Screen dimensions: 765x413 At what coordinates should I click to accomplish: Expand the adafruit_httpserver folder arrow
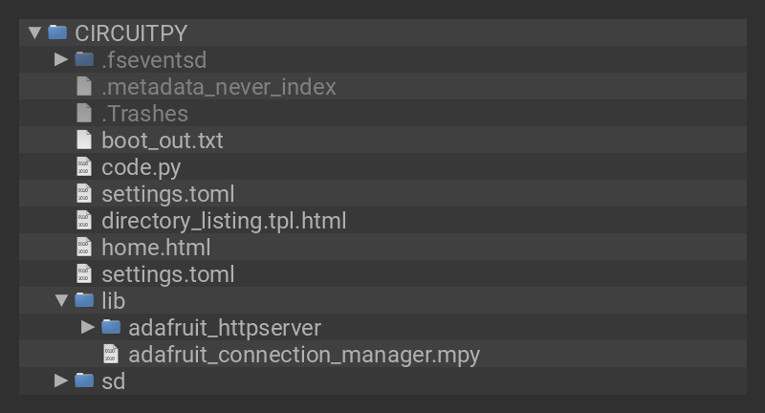[x=88, y=327]
